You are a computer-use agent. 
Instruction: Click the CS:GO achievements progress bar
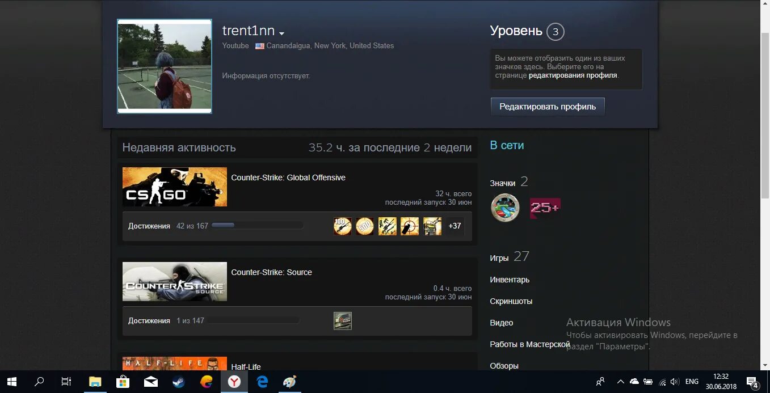(x=258, y=226)
